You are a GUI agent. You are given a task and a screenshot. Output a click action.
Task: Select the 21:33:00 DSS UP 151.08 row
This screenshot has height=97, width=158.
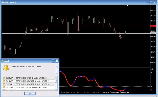pyautogui.click(x=29, y=87)
